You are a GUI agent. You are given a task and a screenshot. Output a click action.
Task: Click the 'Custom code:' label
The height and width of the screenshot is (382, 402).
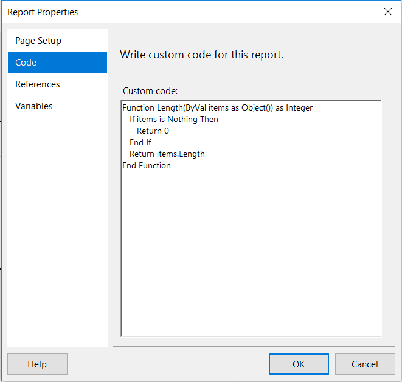point(150,91)
